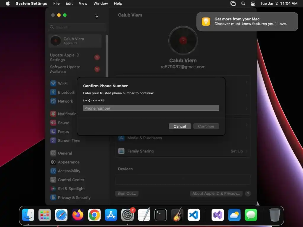Open GarageBand from the Dock

tap(177, 215)
